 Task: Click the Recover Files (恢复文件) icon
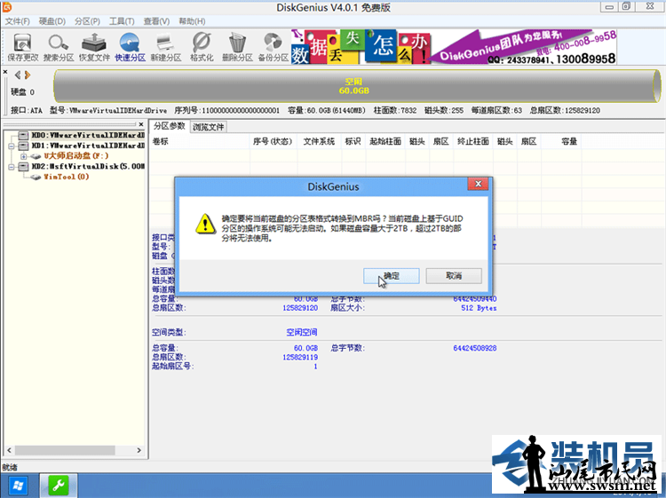click(94, 47)
